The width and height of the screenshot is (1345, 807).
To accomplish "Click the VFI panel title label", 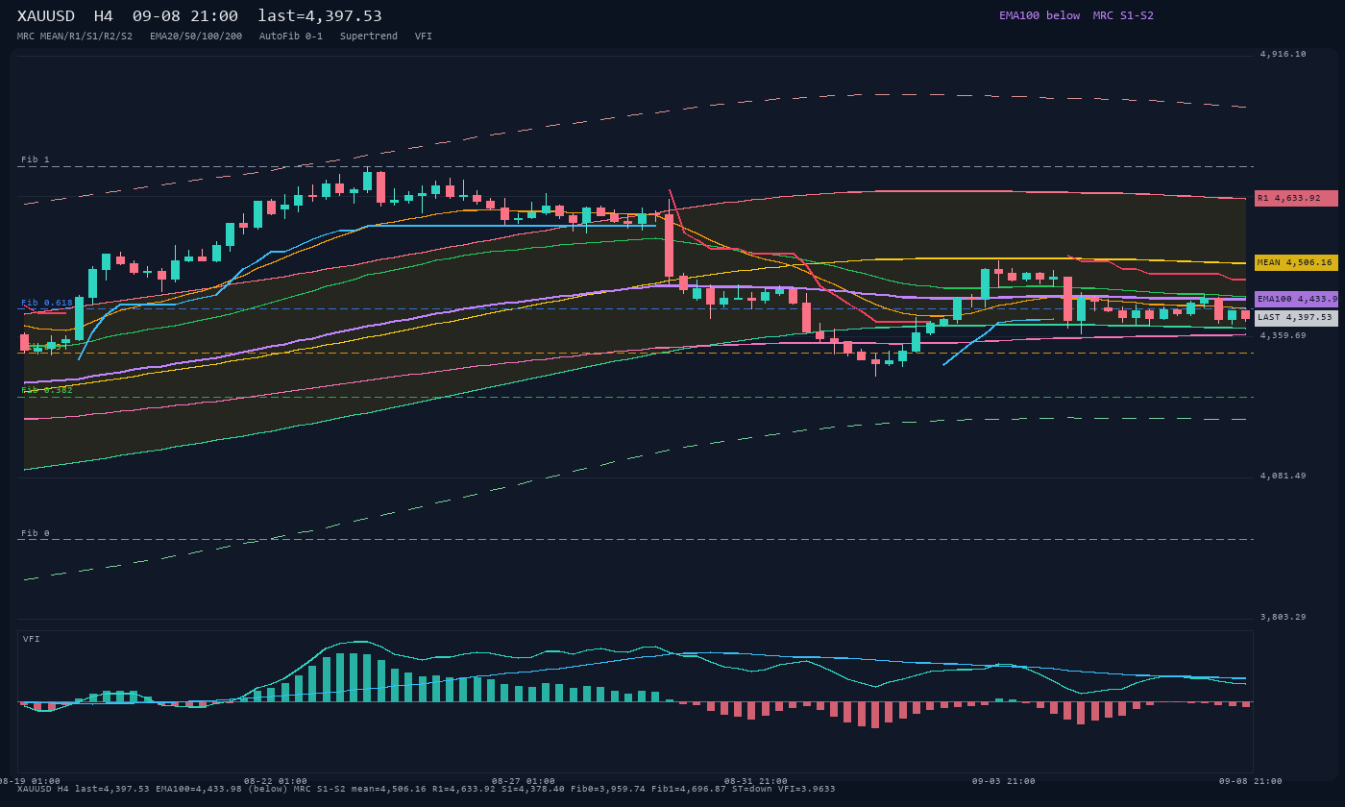I will (32, 639).
